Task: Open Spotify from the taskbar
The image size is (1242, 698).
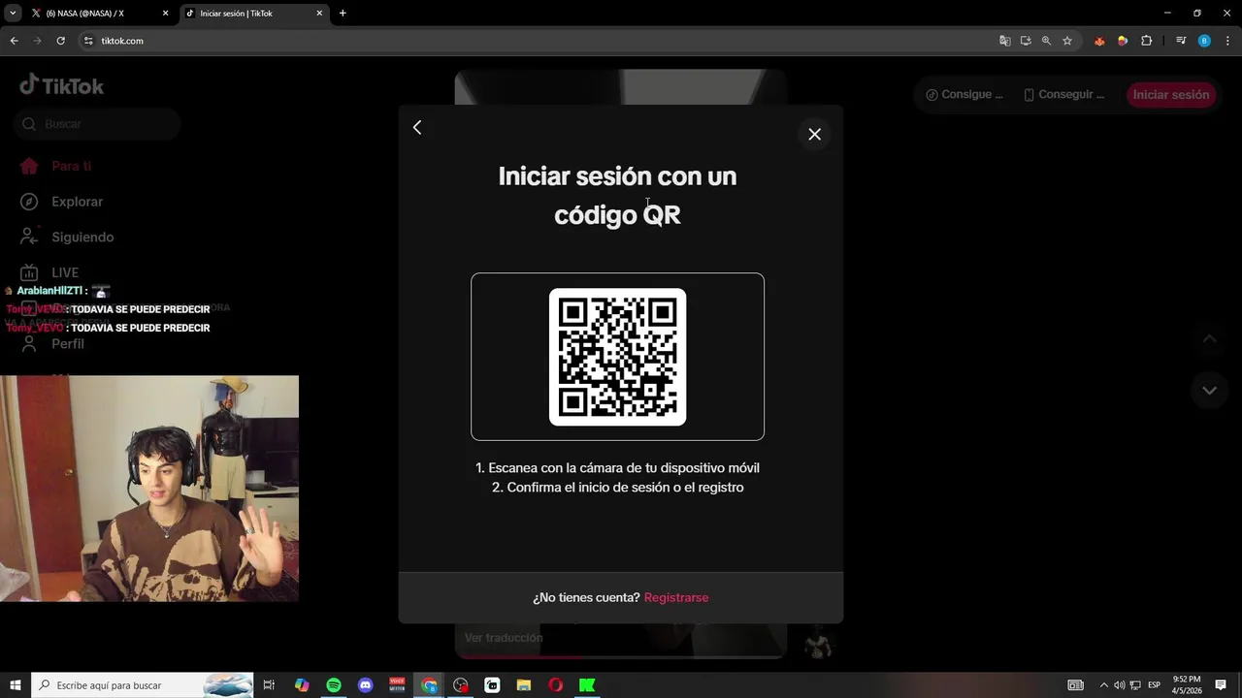Action: (x=334, y=685)
